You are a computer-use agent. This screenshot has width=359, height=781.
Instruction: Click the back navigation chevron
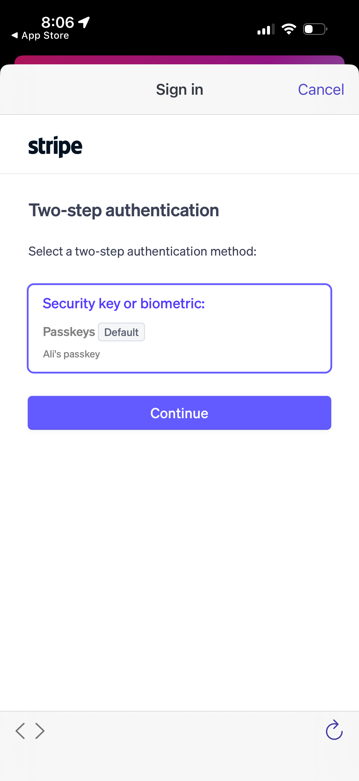[x=21, y=731]
